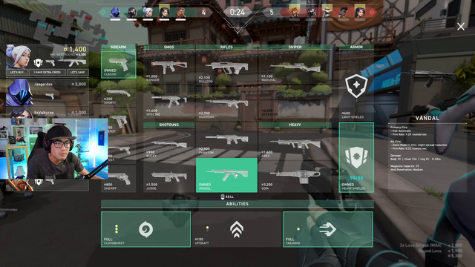This screenshot has height=267, width=475.
Task: Buy the Marshal sniper
Action: coord(295,68)
